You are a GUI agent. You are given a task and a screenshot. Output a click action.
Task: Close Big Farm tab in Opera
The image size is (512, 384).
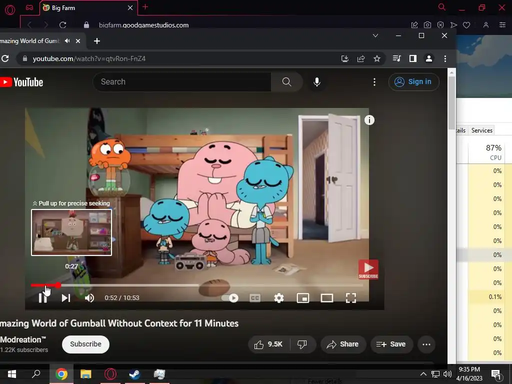pos(130,8)
